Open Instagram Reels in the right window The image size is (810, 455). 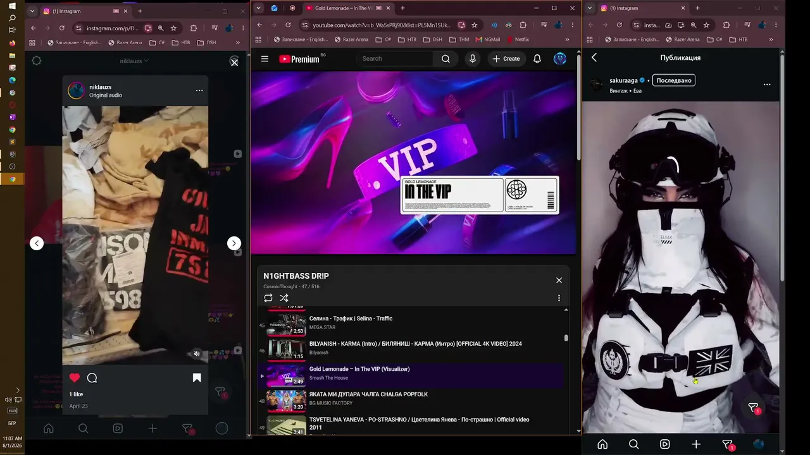click(664, 444)
